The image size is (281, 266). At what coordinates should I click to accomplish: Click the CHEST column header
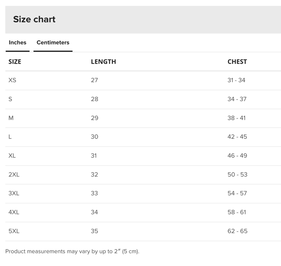[237, 61]
